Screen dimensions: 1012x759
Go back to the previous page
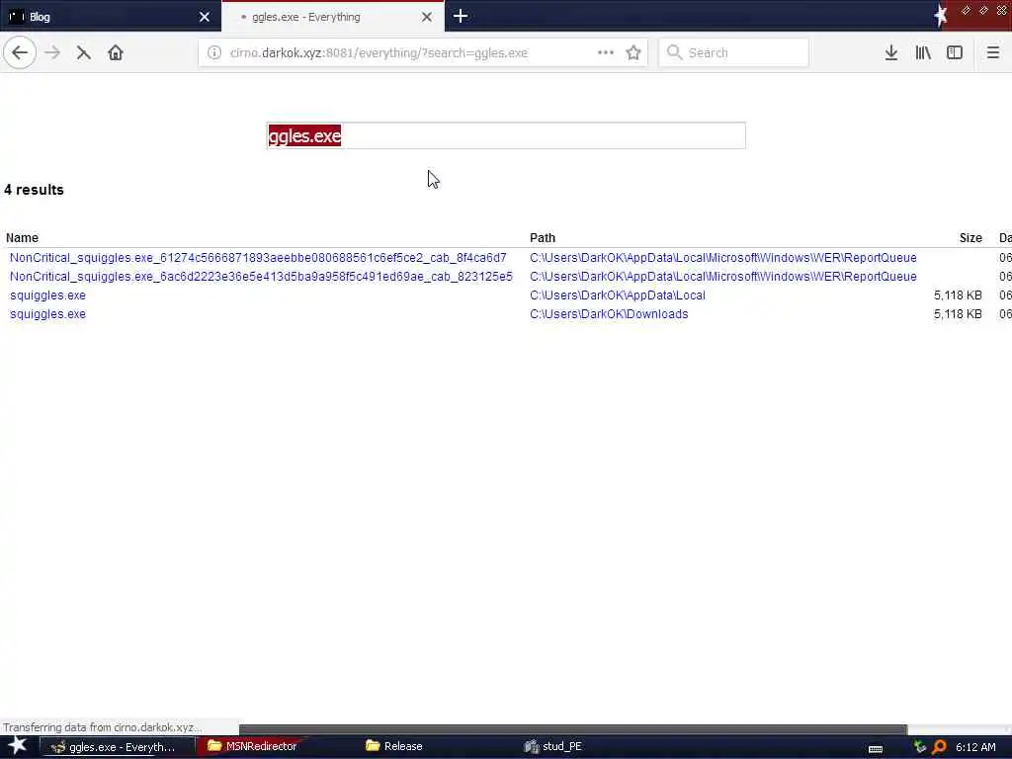pos(20,52)
